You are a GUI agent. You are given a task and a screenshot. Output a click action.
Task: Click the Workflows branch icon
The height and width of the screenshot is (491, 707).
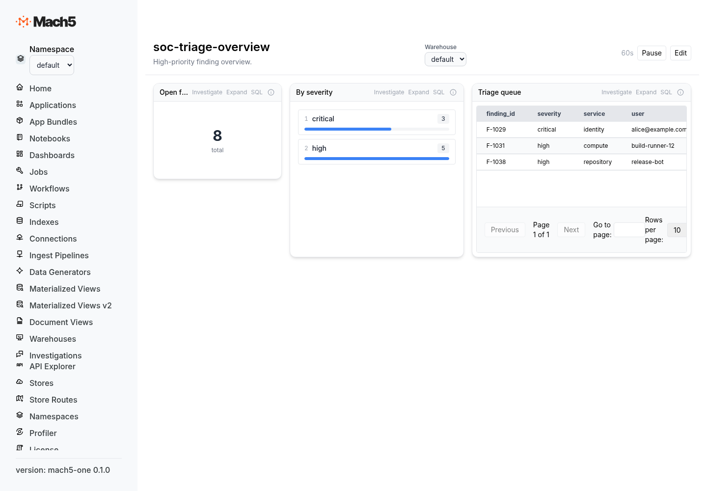20,188
